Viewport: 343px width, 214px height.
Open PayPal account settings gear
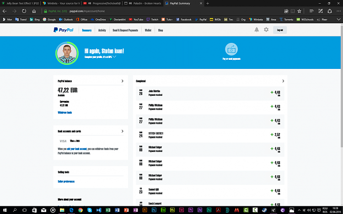coord(266,30)
